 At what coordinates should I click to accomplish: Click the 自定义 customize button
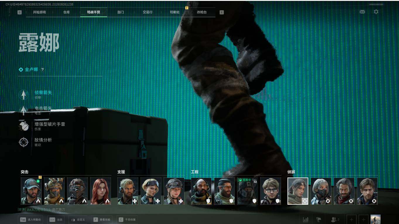(78, 219)
